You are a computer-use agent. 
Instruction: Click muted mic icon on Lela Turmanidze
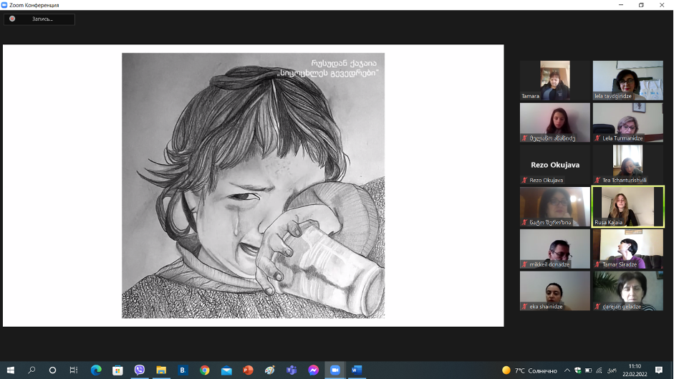point(597,138)
